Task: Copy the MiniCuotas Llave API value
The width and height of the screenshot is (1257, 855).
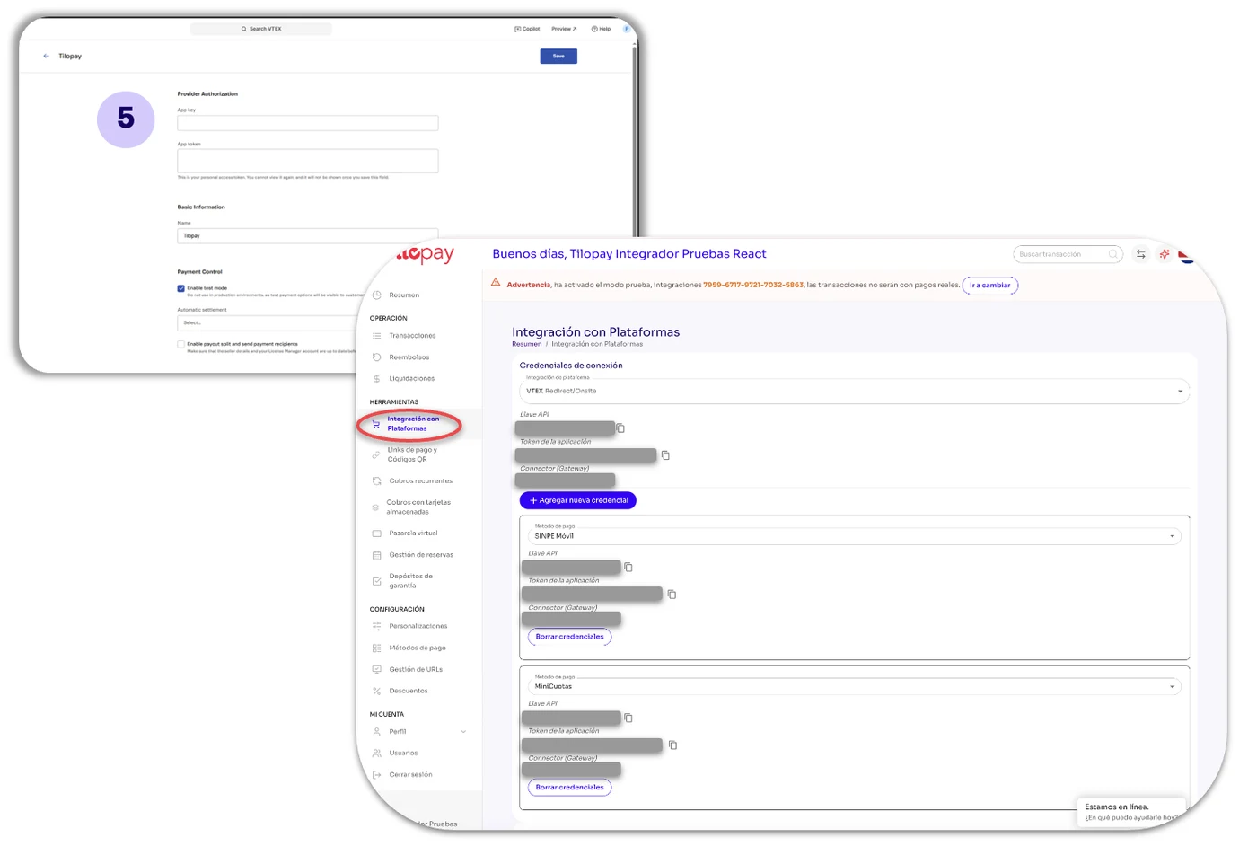Action: coord(628,718)
